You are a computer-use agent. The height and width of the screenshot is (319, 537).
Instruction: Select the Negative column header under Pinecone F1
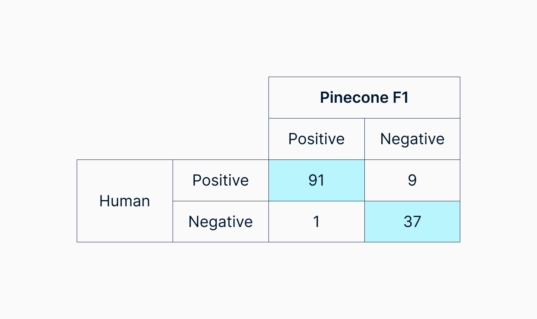tap(412, 139)
